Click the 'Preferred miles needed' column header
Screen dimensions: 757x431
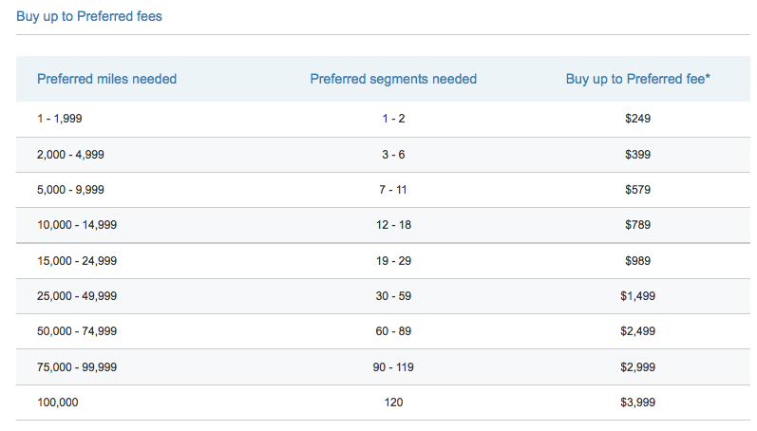point(106,79)
